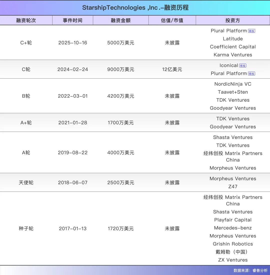Image resolution: width=270 pixels, height=275 pixels.
Task: Click 未披露 in the 种子轮 row
Action: [x=172, y=229]
